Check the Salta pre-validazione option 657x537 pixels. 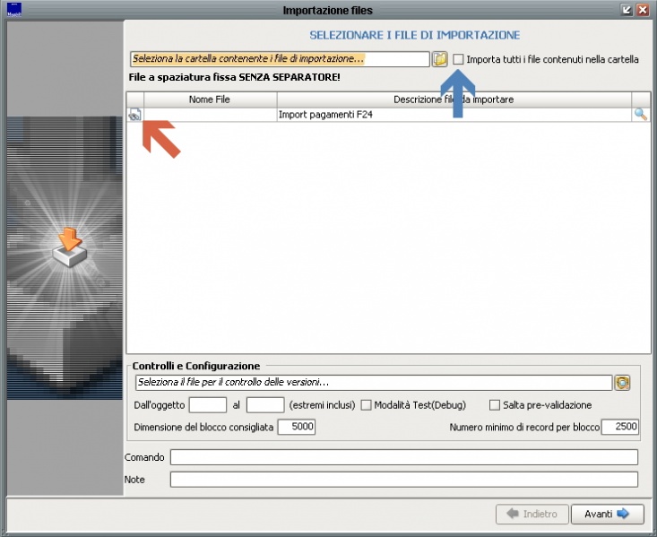pyautogui.click(x=495, y=405)
